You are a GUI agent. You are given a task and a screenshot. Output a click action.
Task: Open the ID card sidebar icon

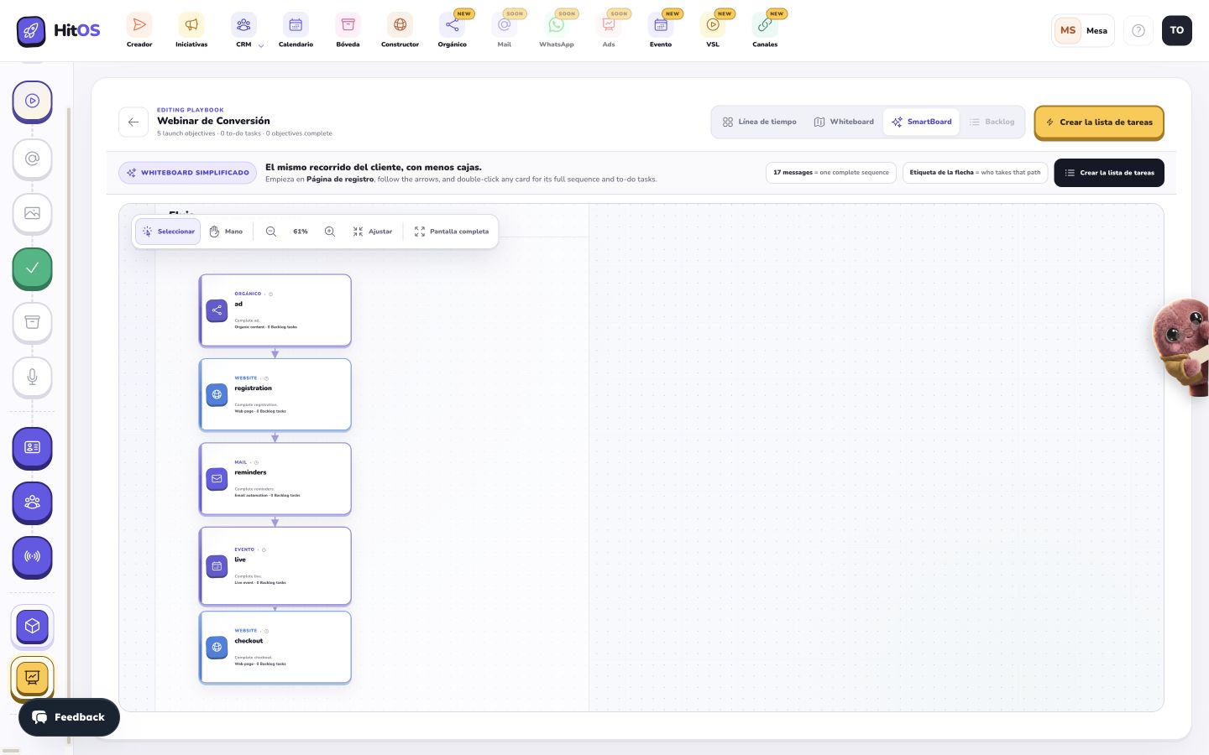tap(32, 447)
